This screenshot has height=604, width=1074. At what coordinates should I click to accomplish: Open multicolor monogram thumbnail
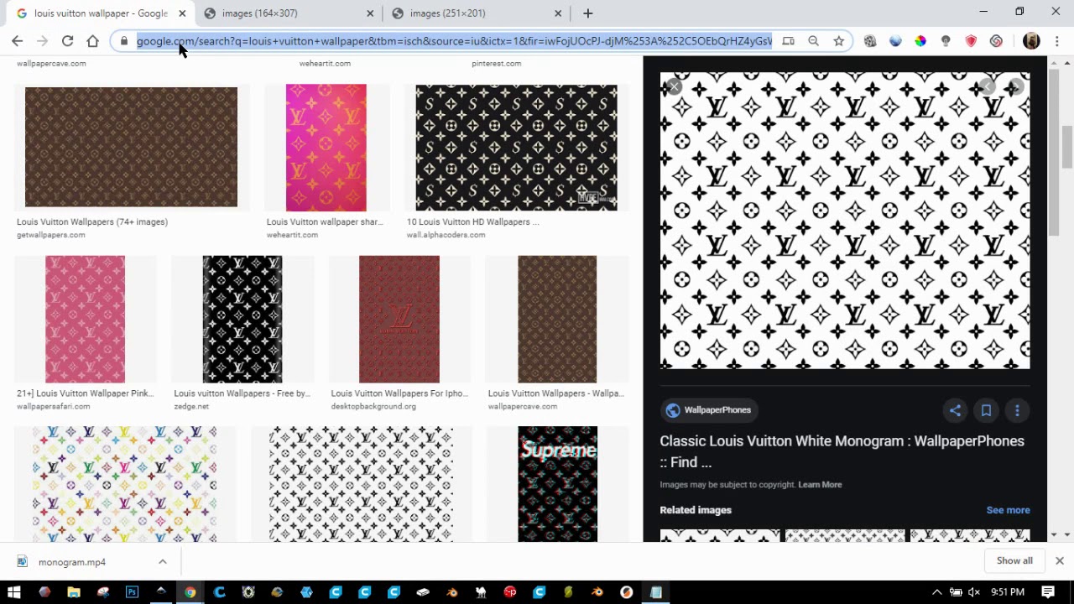point(124,484)
